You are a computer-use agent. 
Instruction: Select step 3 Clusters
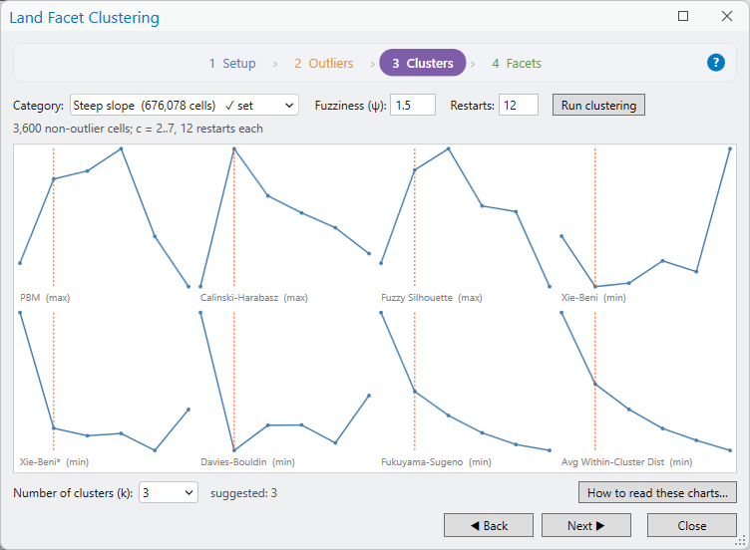tap(422, 63)
